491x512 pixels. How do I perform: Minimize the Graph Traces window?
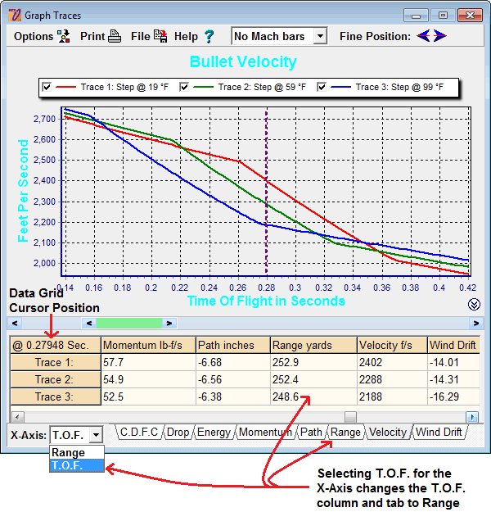pos(416,16)
